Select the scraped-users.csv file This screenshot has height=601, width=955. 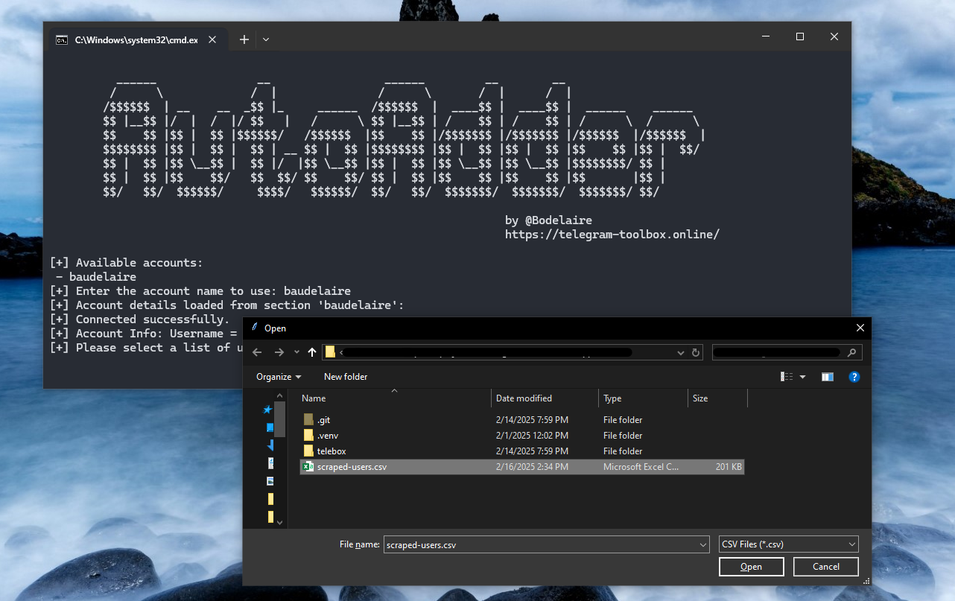(x=352, y=467)
